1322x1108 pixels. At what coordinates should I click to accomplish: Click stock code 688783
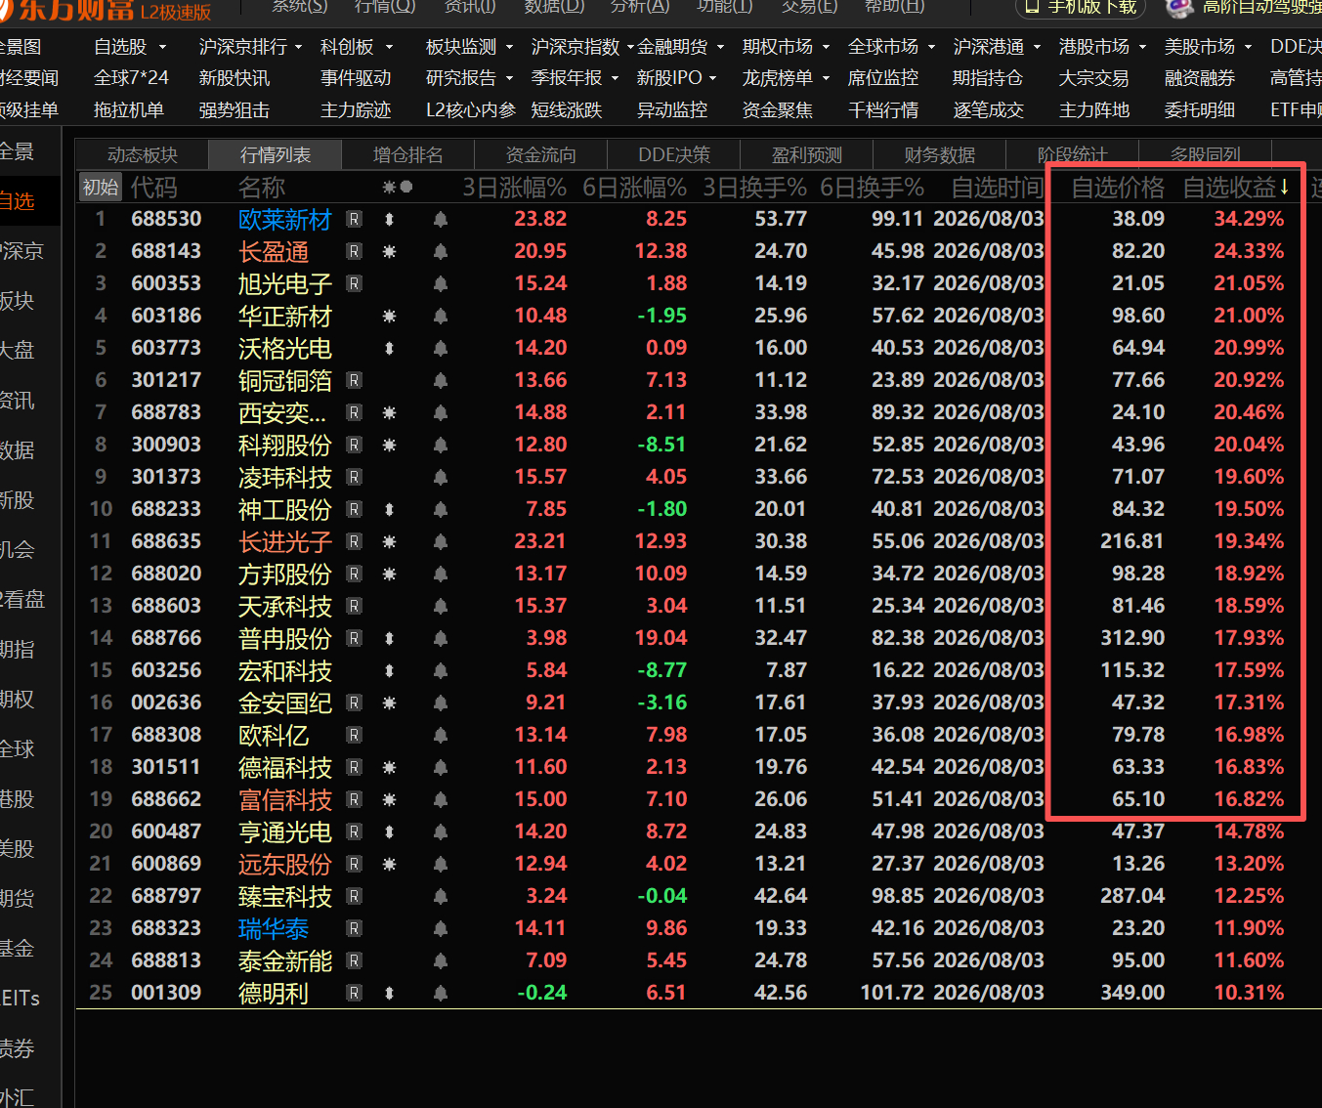pos(166,412)
